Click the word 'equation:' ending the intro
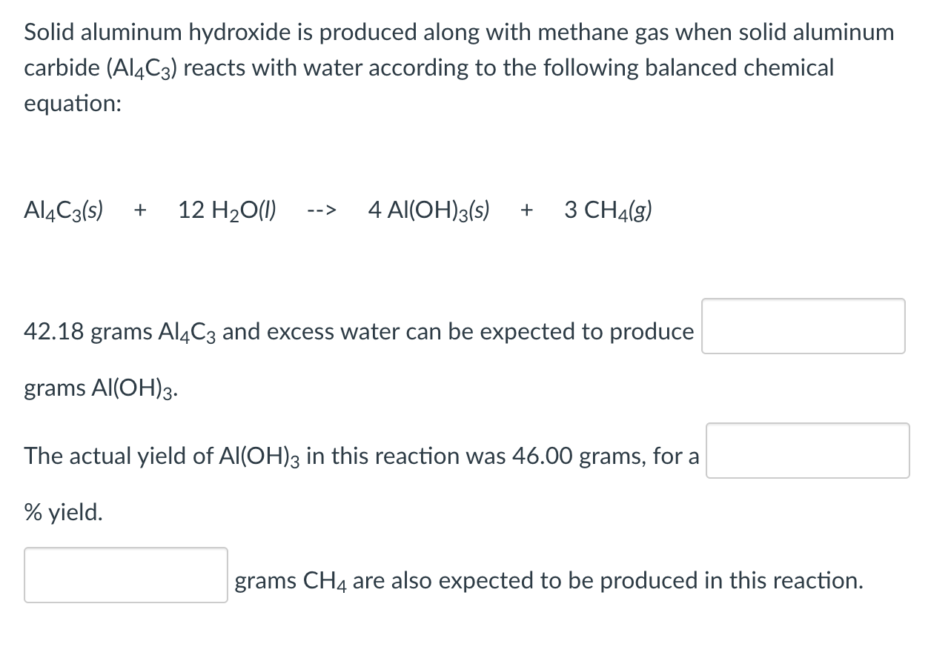931x664 pixels. point(73,103)
